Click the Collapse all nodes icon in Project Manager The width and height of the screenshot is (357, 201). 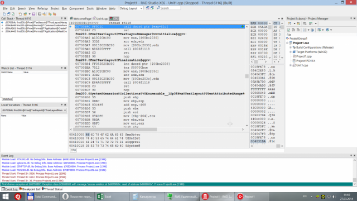[298, 30]
